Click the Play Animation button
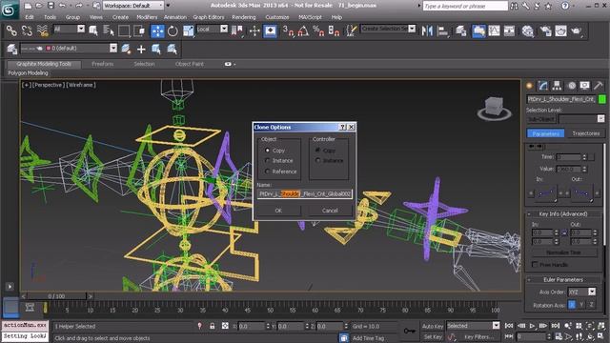 coord(532,326)
